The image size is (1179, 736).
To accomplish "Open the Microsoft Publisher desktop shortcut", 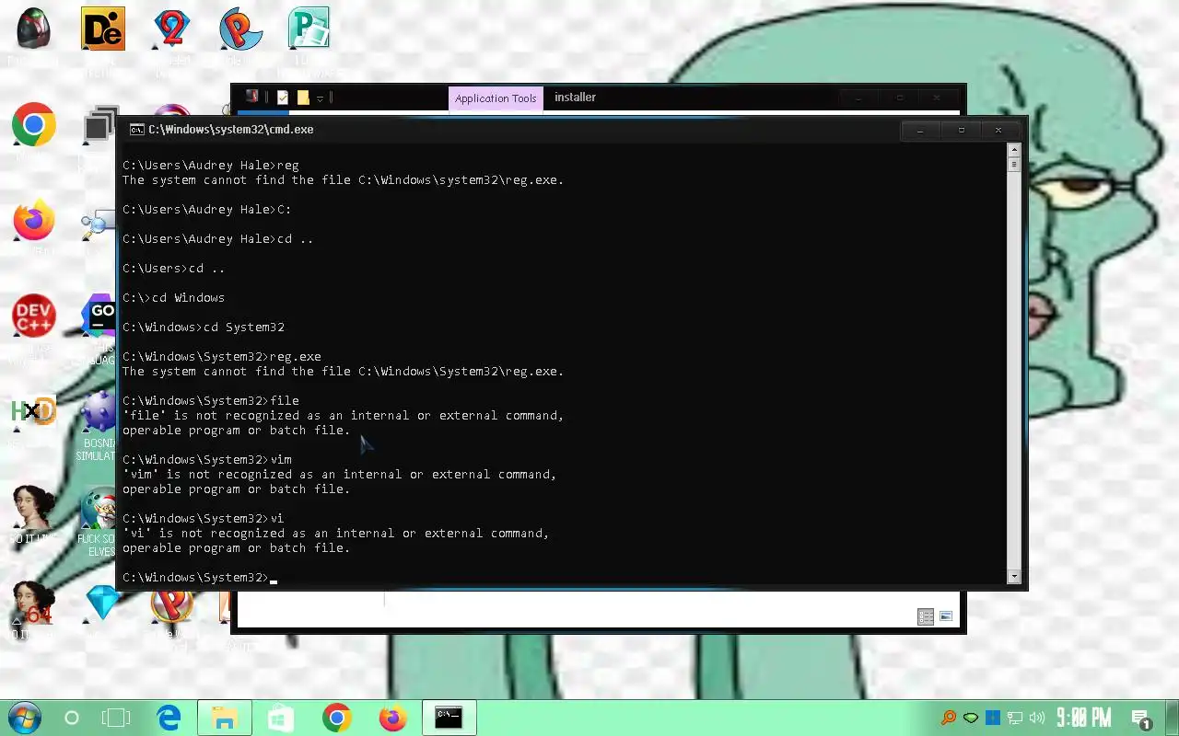I will (x=309, y=29).
